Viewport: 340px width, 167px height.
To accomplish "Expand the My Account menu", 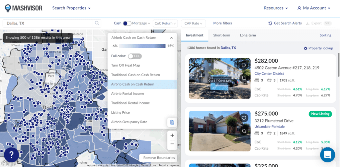I will [x=314, y=8].
